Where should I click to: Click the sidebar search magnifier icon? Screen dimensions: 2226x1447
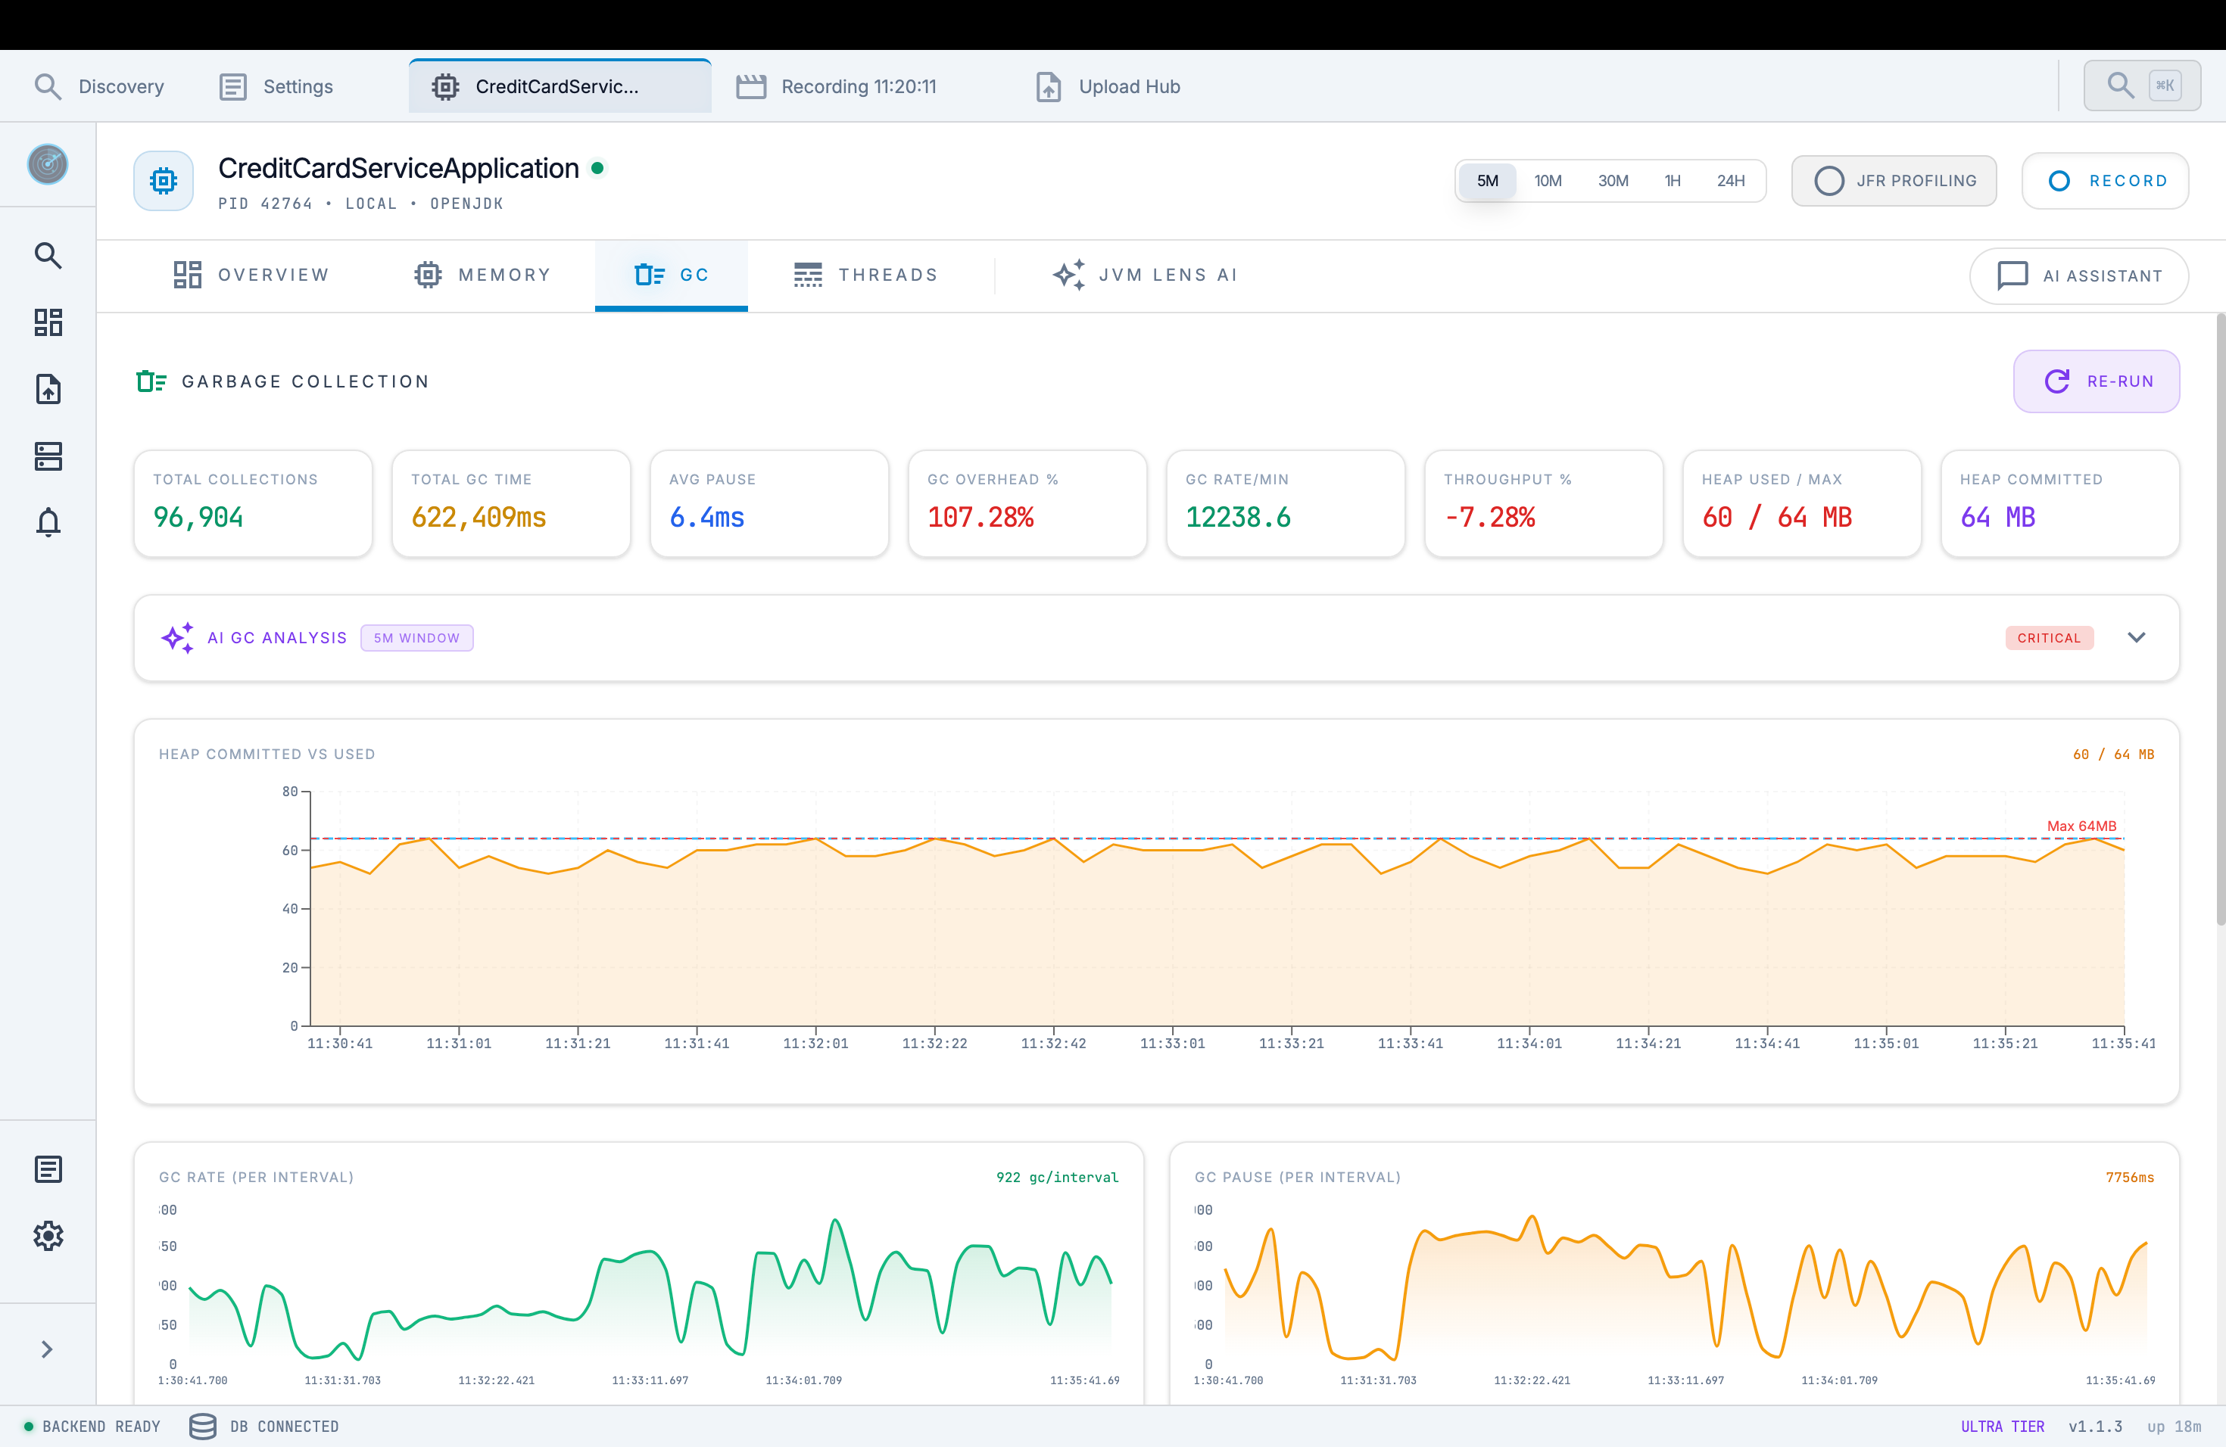48,255
